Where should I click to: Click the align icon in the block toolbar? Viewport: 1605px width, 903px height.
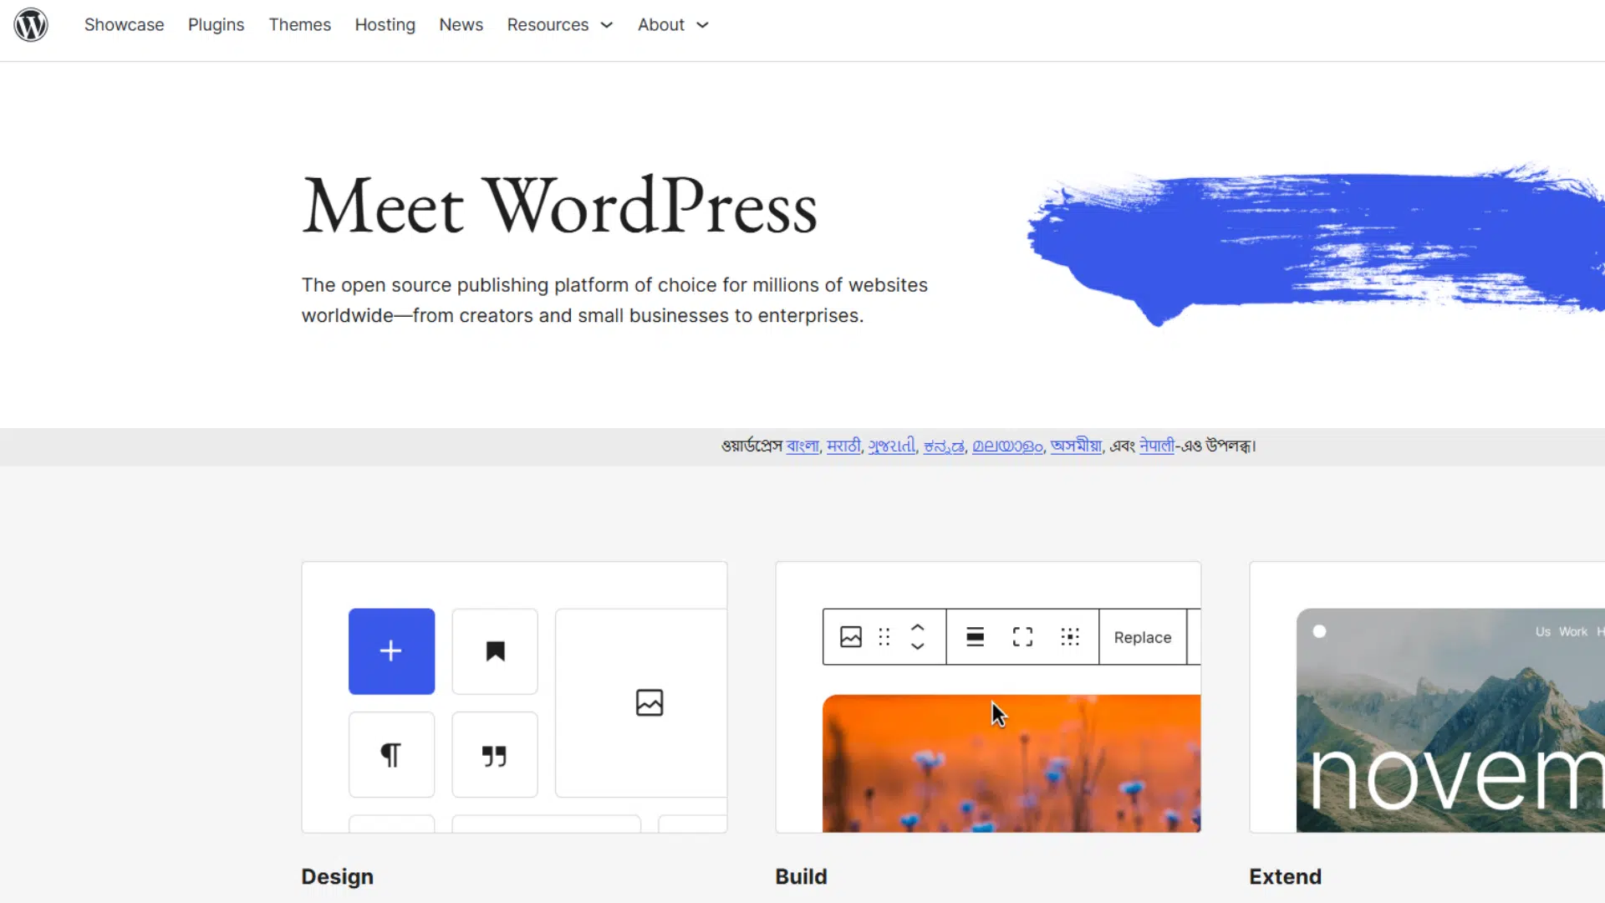(x=975, y=637)
